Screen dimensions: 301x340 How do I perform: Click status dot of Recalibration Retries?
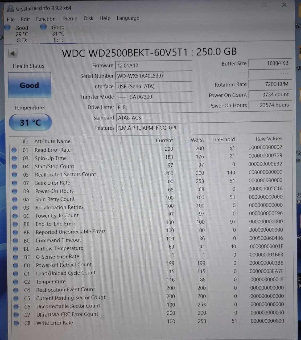15,208
